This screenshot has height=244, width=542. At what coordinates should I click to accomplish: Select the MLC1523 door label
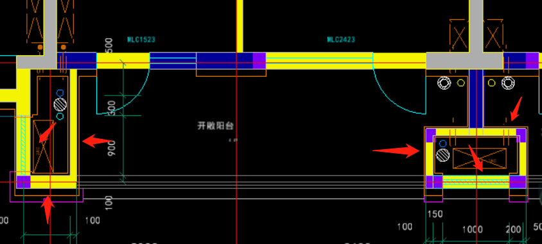pyautogui.click(x=141, y=40)
